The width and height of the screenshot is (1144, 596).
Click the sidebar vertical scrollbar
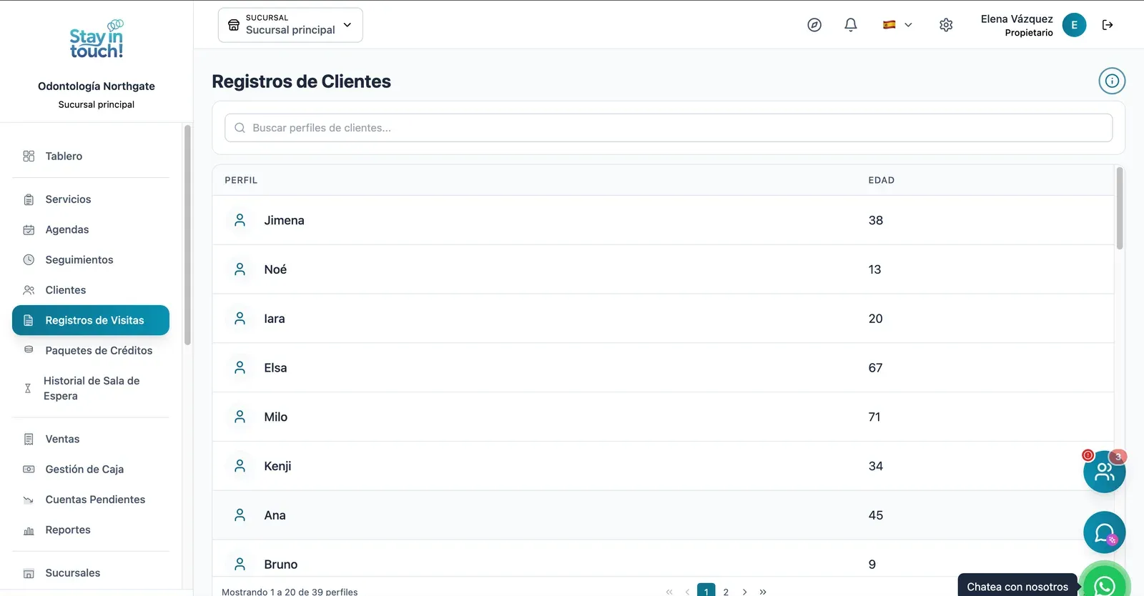187,235
